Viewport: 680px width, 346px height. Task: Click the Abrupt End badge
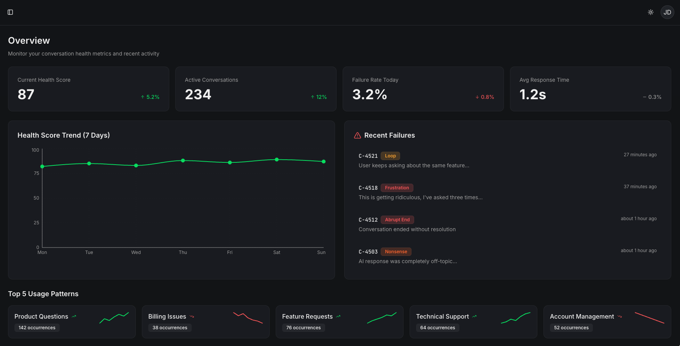[397, 220]
